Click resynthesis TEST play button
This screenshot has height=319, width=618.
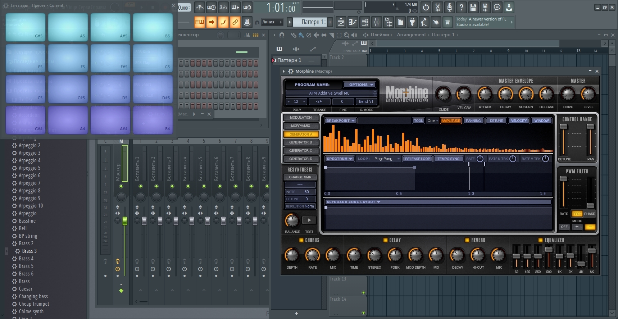pos(309,220)
